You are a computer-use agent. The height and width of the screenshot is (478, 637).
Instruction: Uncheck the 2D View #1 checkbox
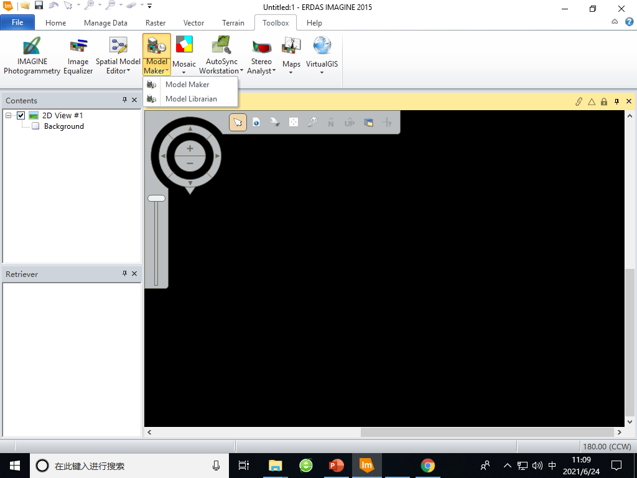21,115
